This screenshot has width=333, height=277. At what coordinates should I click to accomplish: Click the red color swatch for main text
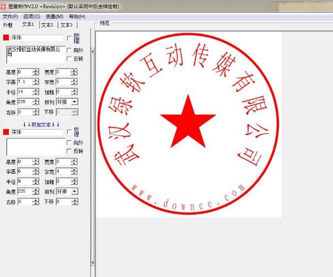point(6,38)
